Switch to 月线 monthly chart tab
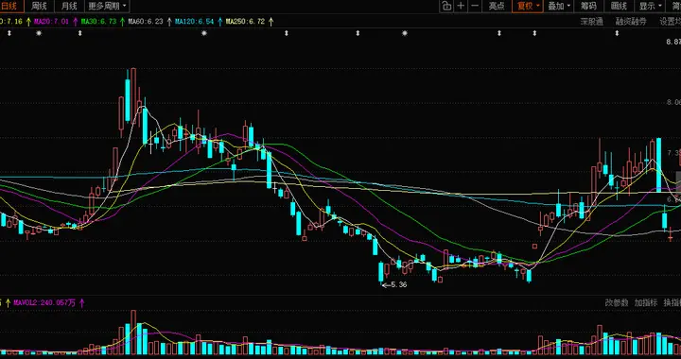 [69, 6]
